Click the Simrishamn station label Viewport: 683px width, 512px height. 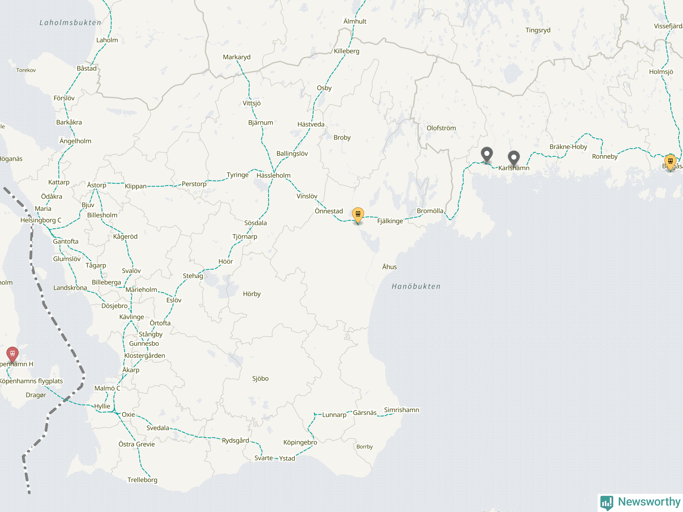pos(402,410)
